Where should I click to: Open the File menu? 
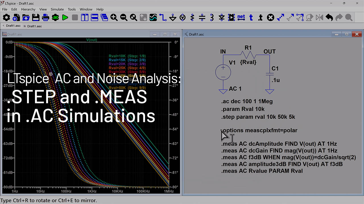pos(5,9)
